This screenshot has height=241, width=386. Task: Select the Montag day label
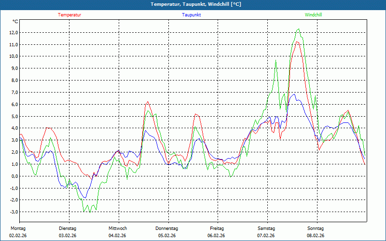[x=17, y=228]
